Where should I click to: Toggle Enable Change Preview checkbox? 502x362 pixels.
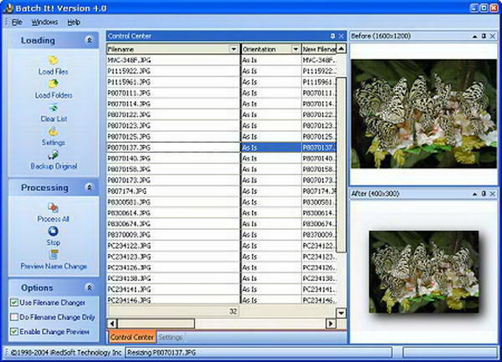coord(14,331)
